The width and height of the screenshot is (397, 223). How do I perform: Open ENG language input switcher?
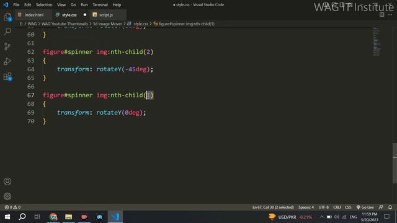[x=353, y=217]
